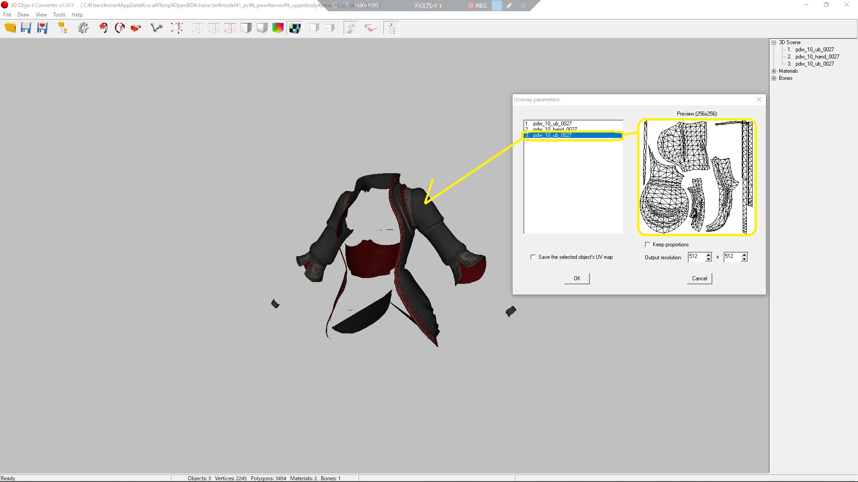This screenshot has height=482, width=858.
Task: Click the Save floppy disk icon
Action: click(26, 28)
